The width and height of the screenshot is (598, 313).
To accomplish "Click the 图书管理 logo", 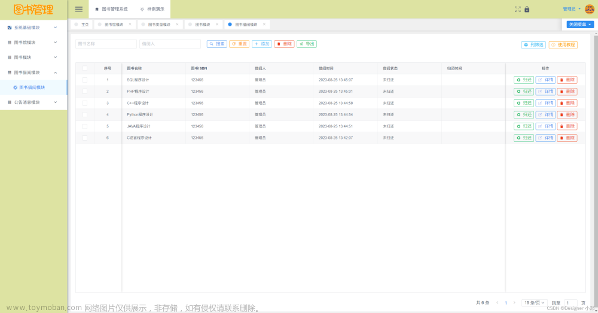I will point(33,10).
